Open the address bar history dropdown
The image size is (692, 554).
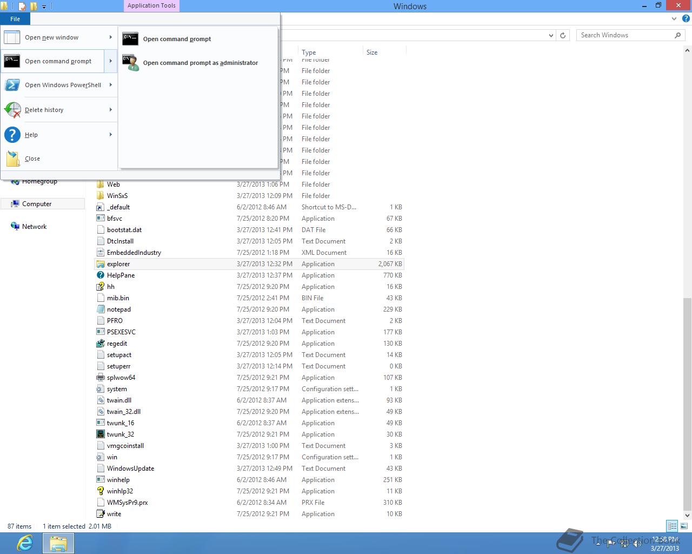pyautogui.click(x=551, y=35)
